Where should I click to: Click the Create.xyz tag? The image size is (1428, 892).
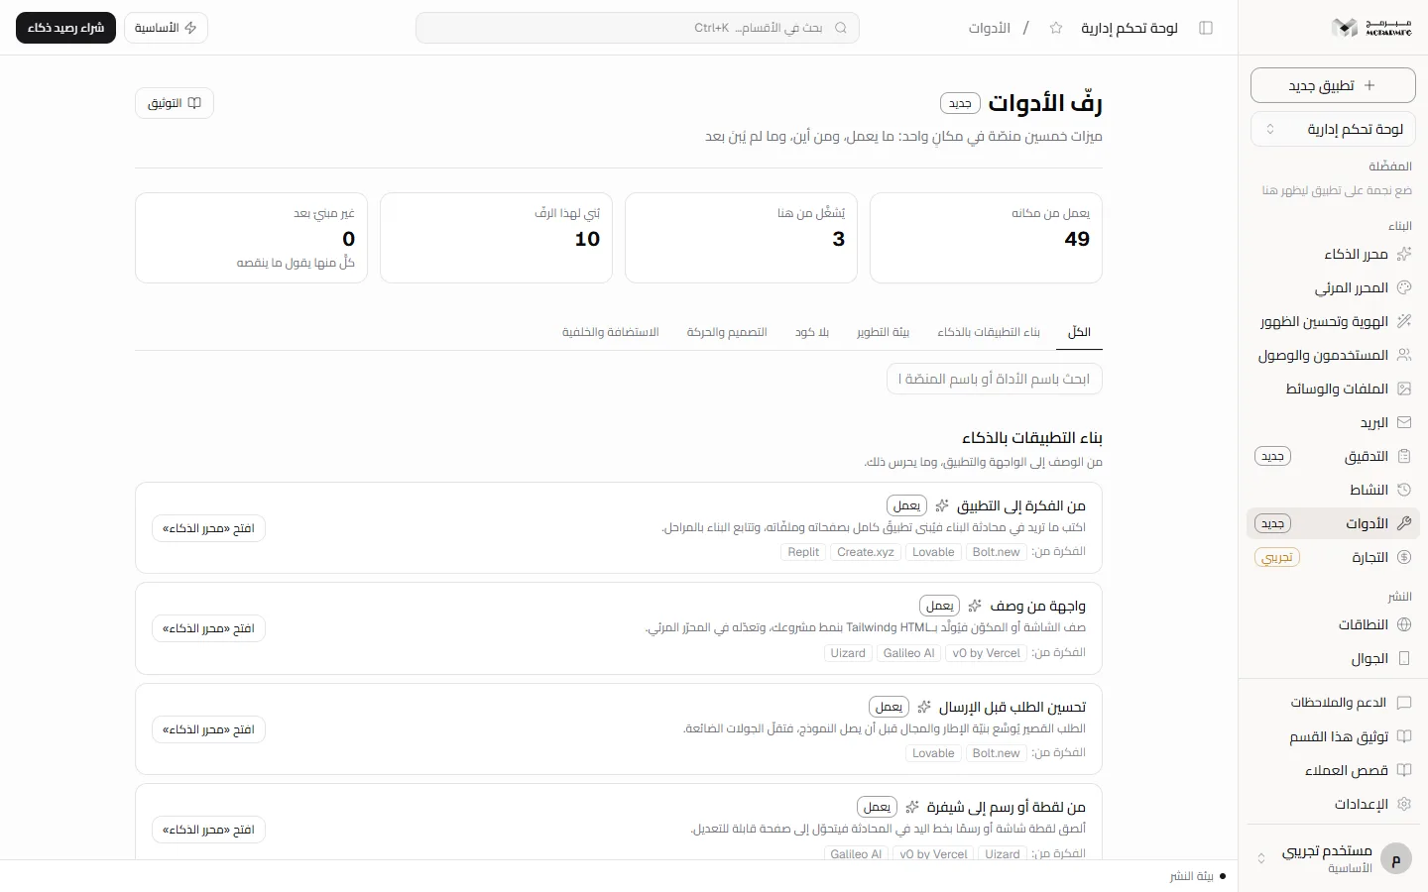(866, 552)
